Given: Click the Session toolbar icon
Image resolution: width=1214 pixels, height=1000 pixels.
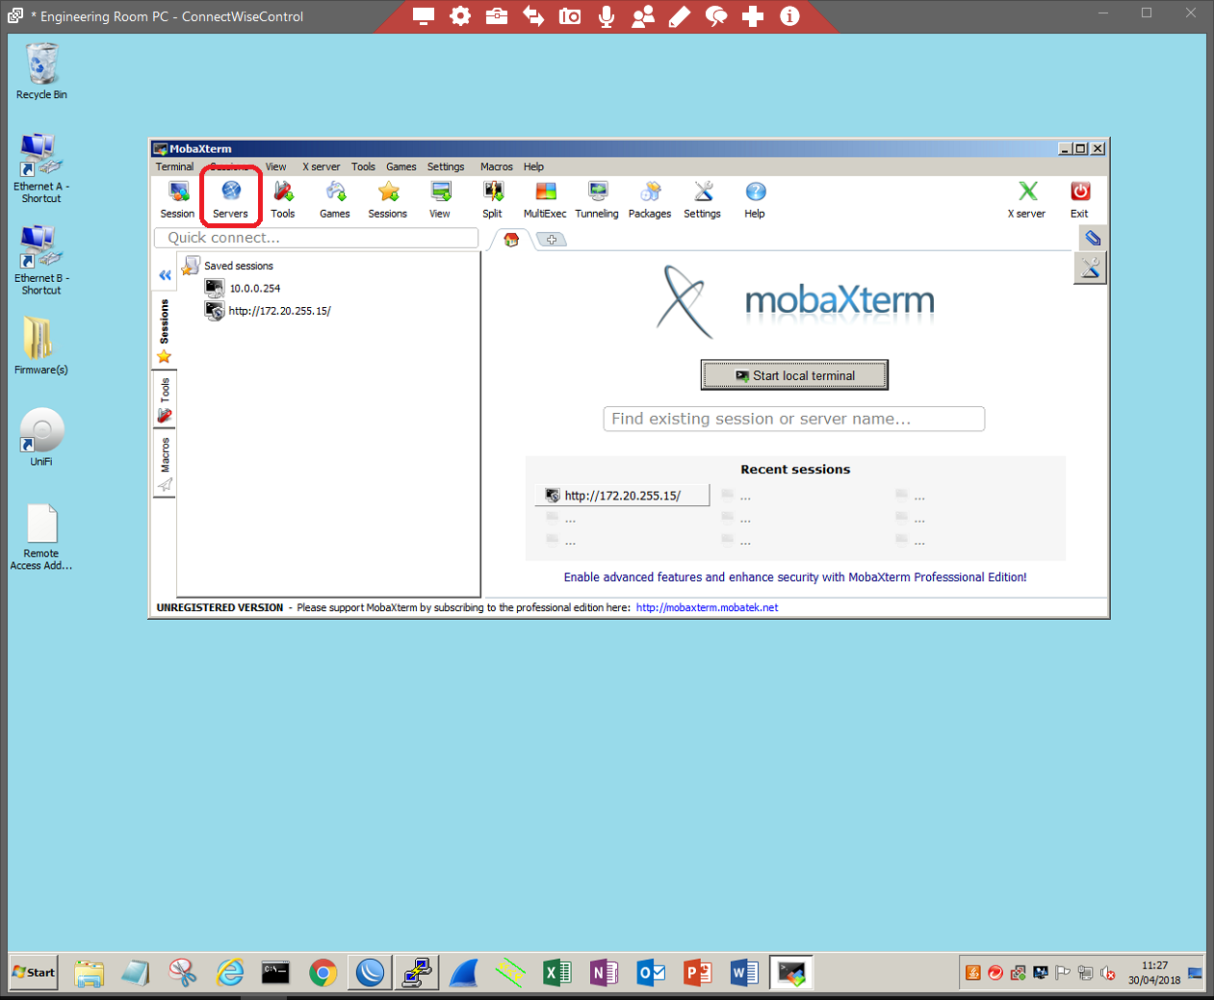Looking at the screenshot, I should [x=177, y=199].
